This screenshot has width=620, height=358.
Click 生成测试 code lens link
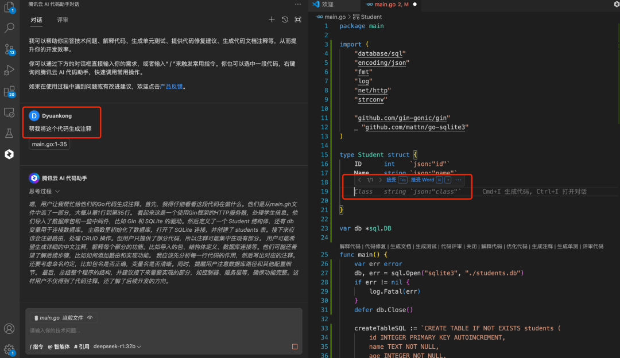pos(426,247)
